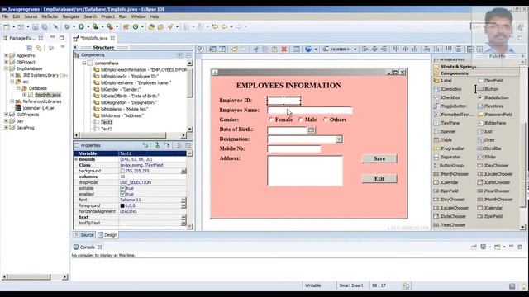Click the Exit button on the form

point(379,179)
